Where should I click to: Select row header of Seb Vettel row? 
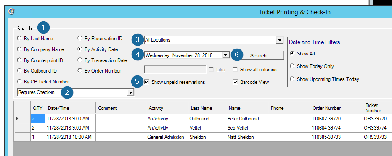point(22,128)
